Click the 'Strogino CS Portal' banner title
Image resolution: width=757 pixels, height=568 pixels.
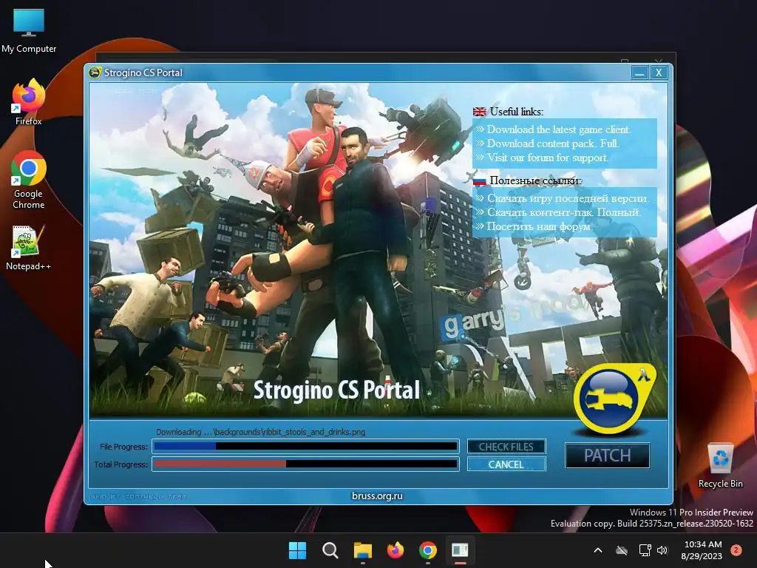pos(336,390)
